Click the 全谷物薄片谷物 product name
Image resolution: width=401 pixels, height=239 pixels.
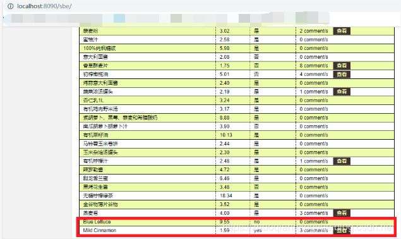tap(100, 204)
